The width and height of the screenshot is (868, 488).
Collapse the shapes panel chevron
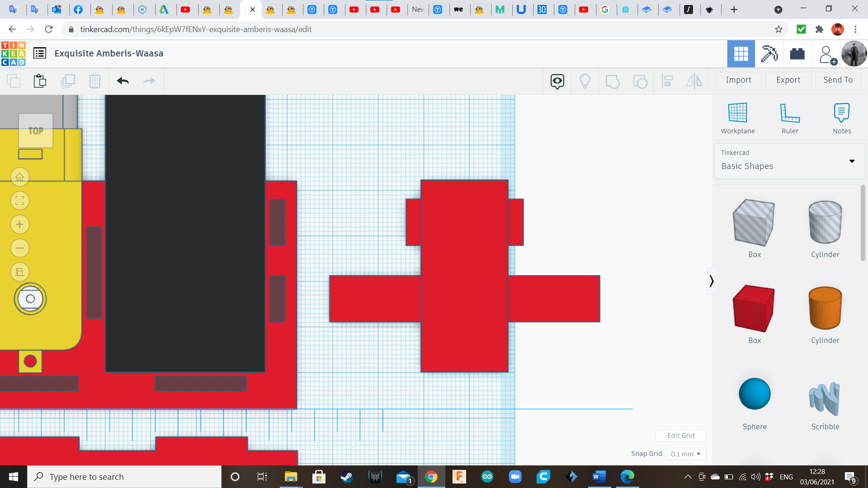tap(711, 281)
